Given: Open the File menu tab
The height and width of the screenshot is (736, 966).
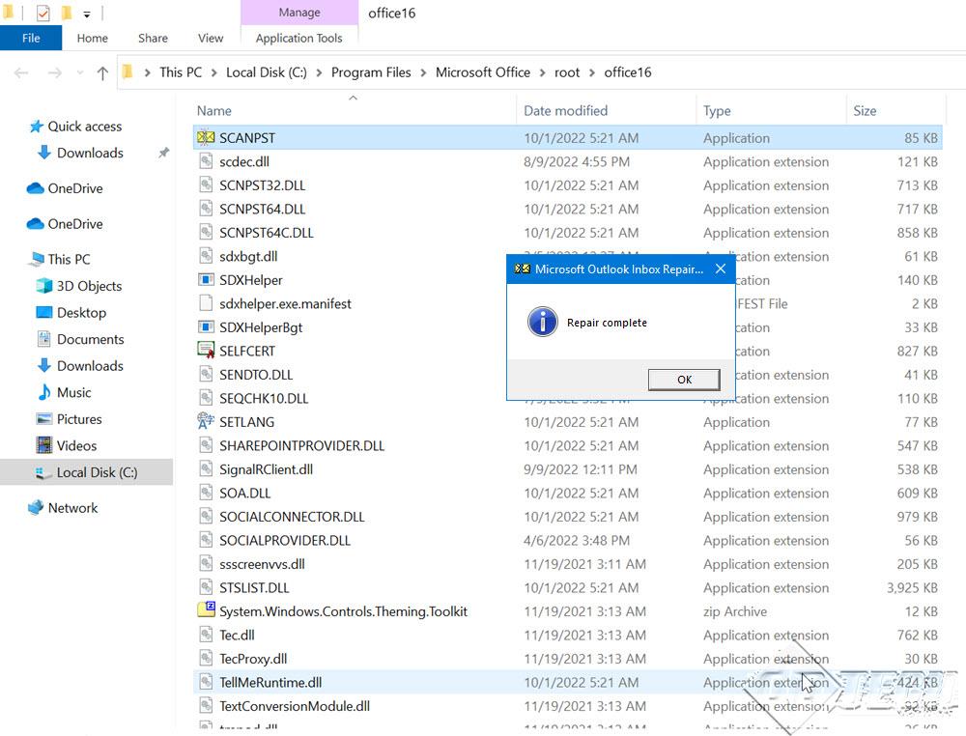Looking at the screenshot, I should 31,38.
